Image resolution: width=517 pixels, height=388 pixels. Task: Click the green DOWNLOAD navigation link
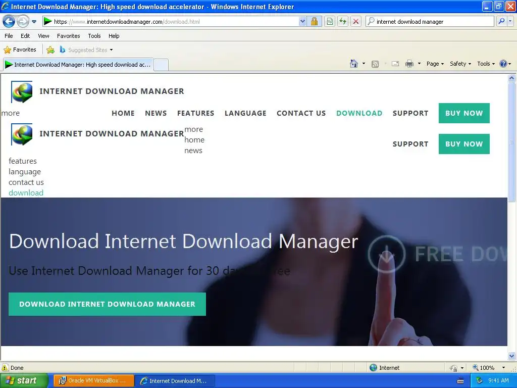pos(359,113)
